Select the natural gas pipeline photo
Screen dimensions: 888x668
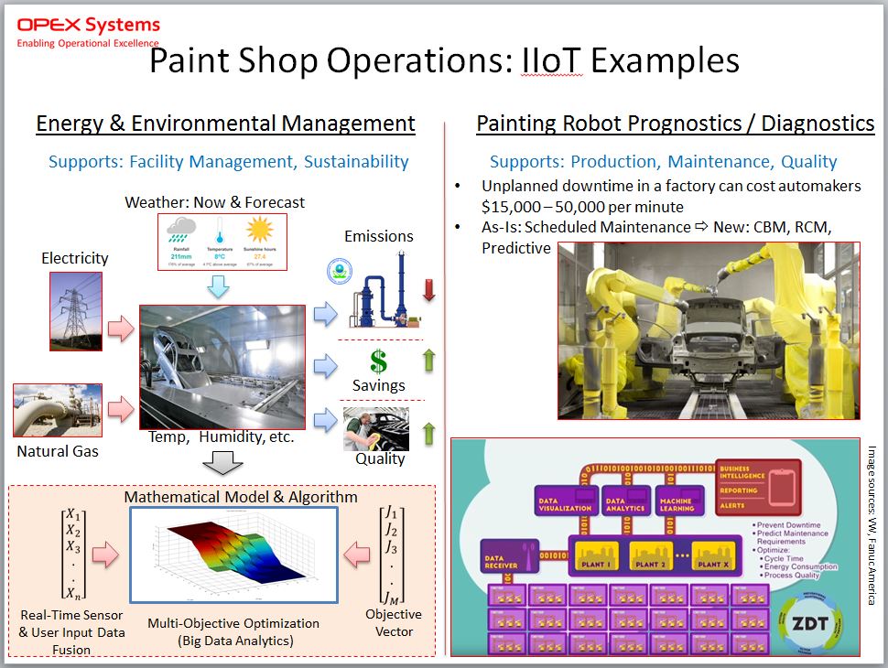58,411
